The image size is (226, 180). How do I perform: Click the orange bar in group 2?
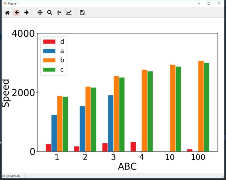click(88, 119)
